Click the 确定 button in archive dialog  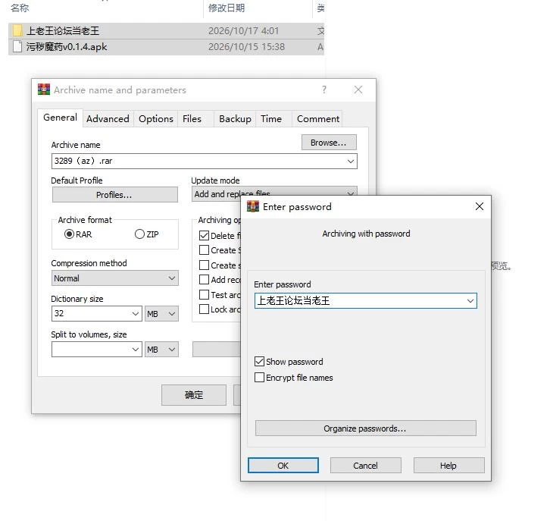tap(194, 395)
